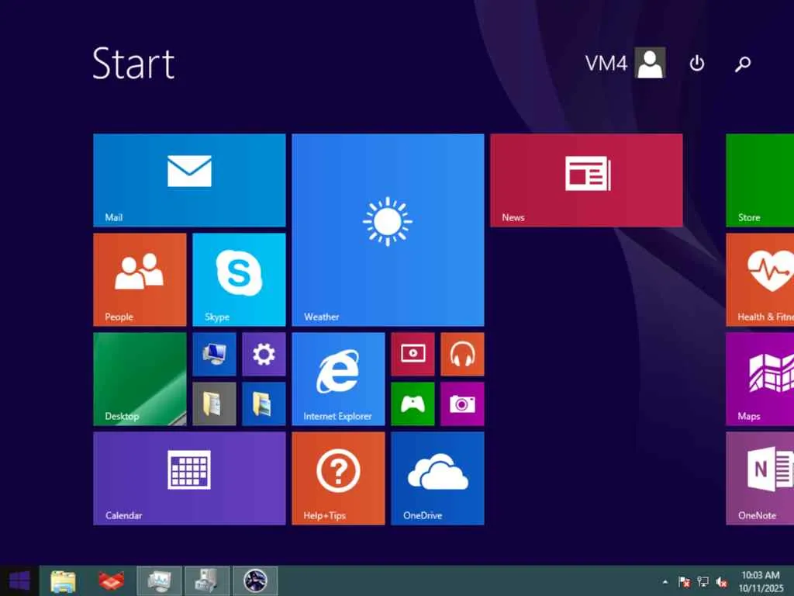Screen dimensions: 794x596
Task: Open the red cube app in the taskbar
Action: click(112, 580)
